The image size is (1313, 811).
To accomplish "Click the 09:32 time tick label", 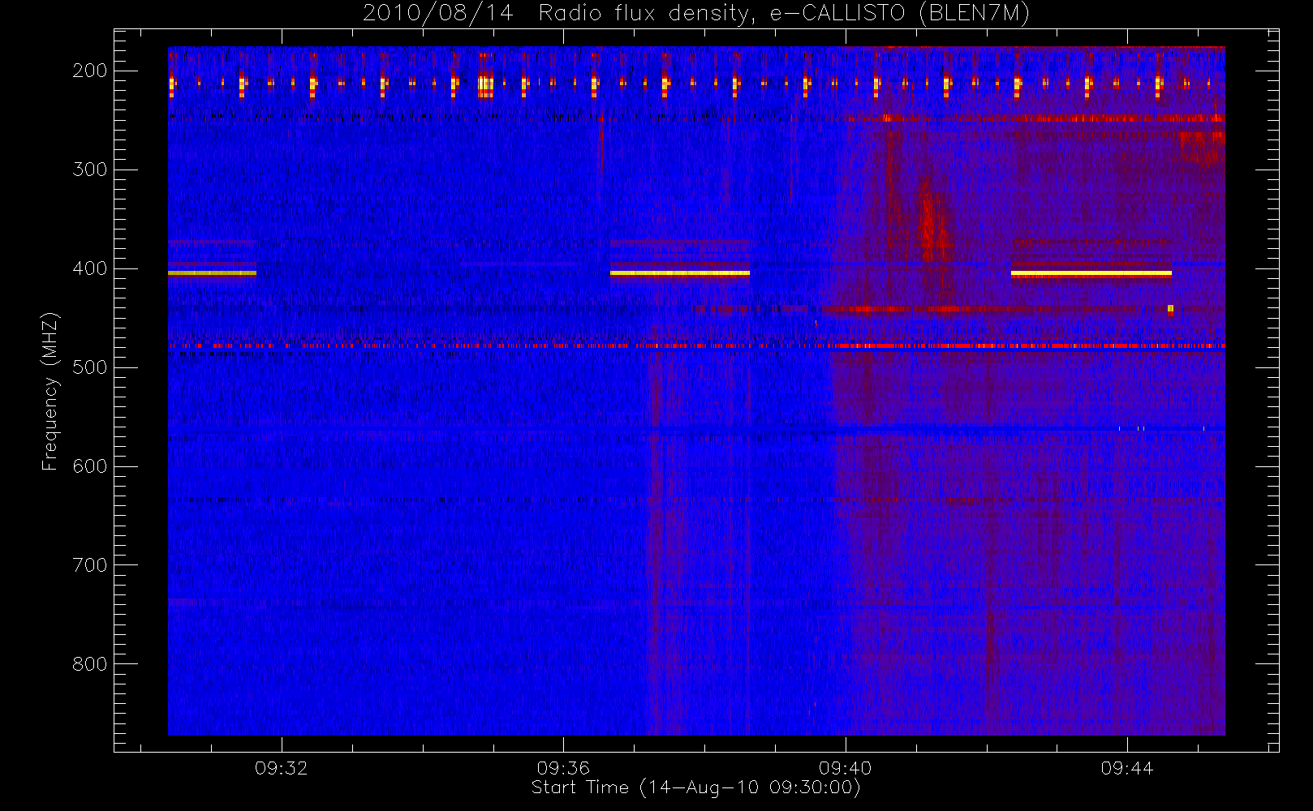I will point(282,768).
